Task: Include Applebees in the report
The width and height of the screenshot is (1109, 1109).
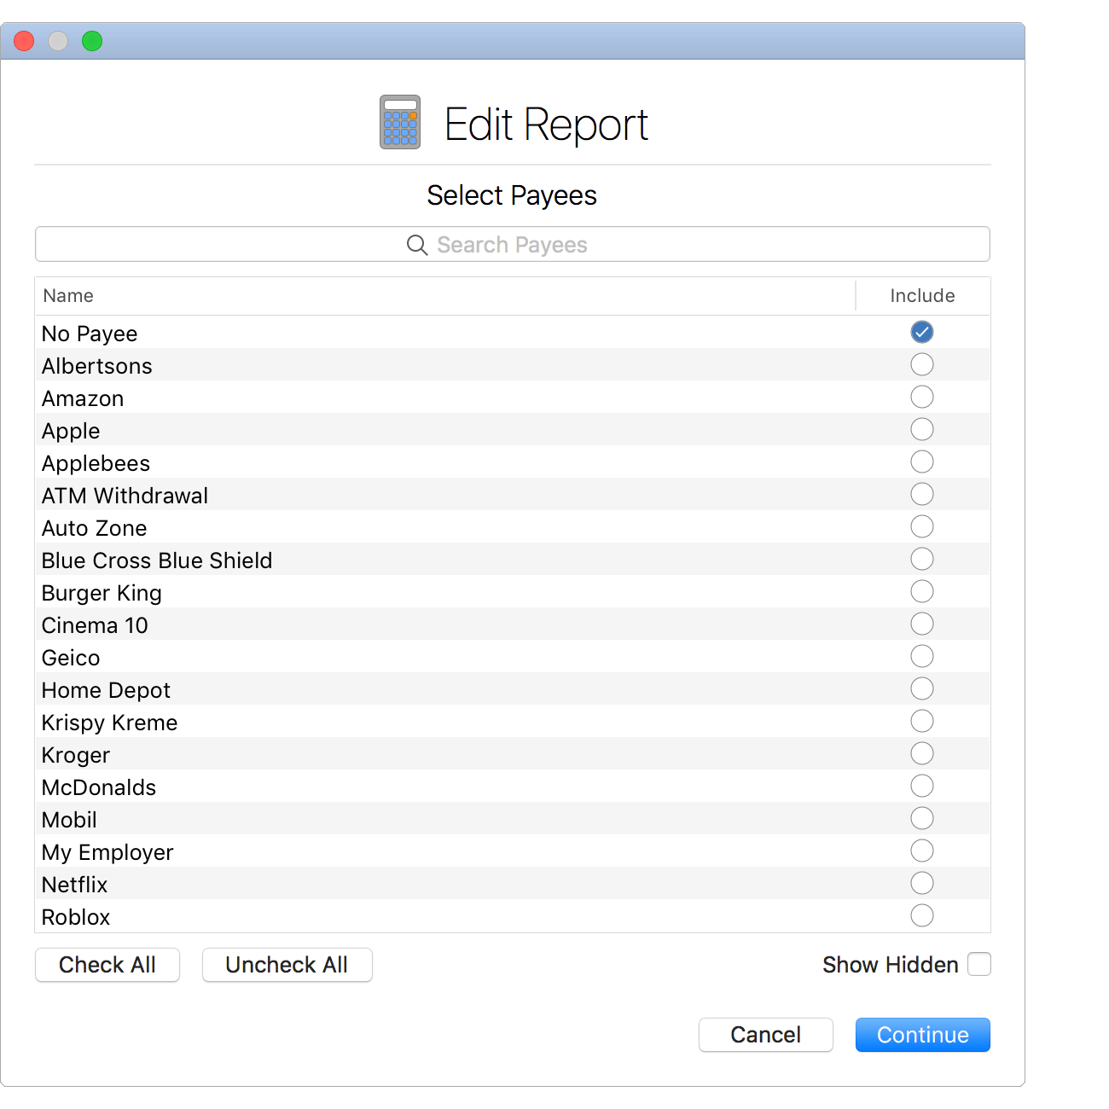Action: 922,462
